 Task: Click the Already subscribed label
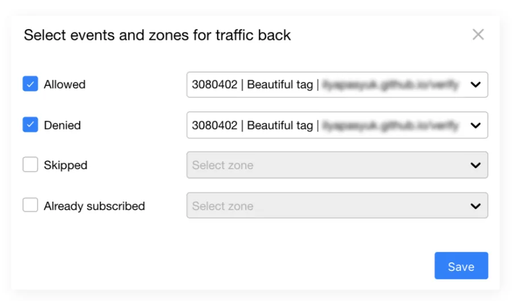(94, 206)
